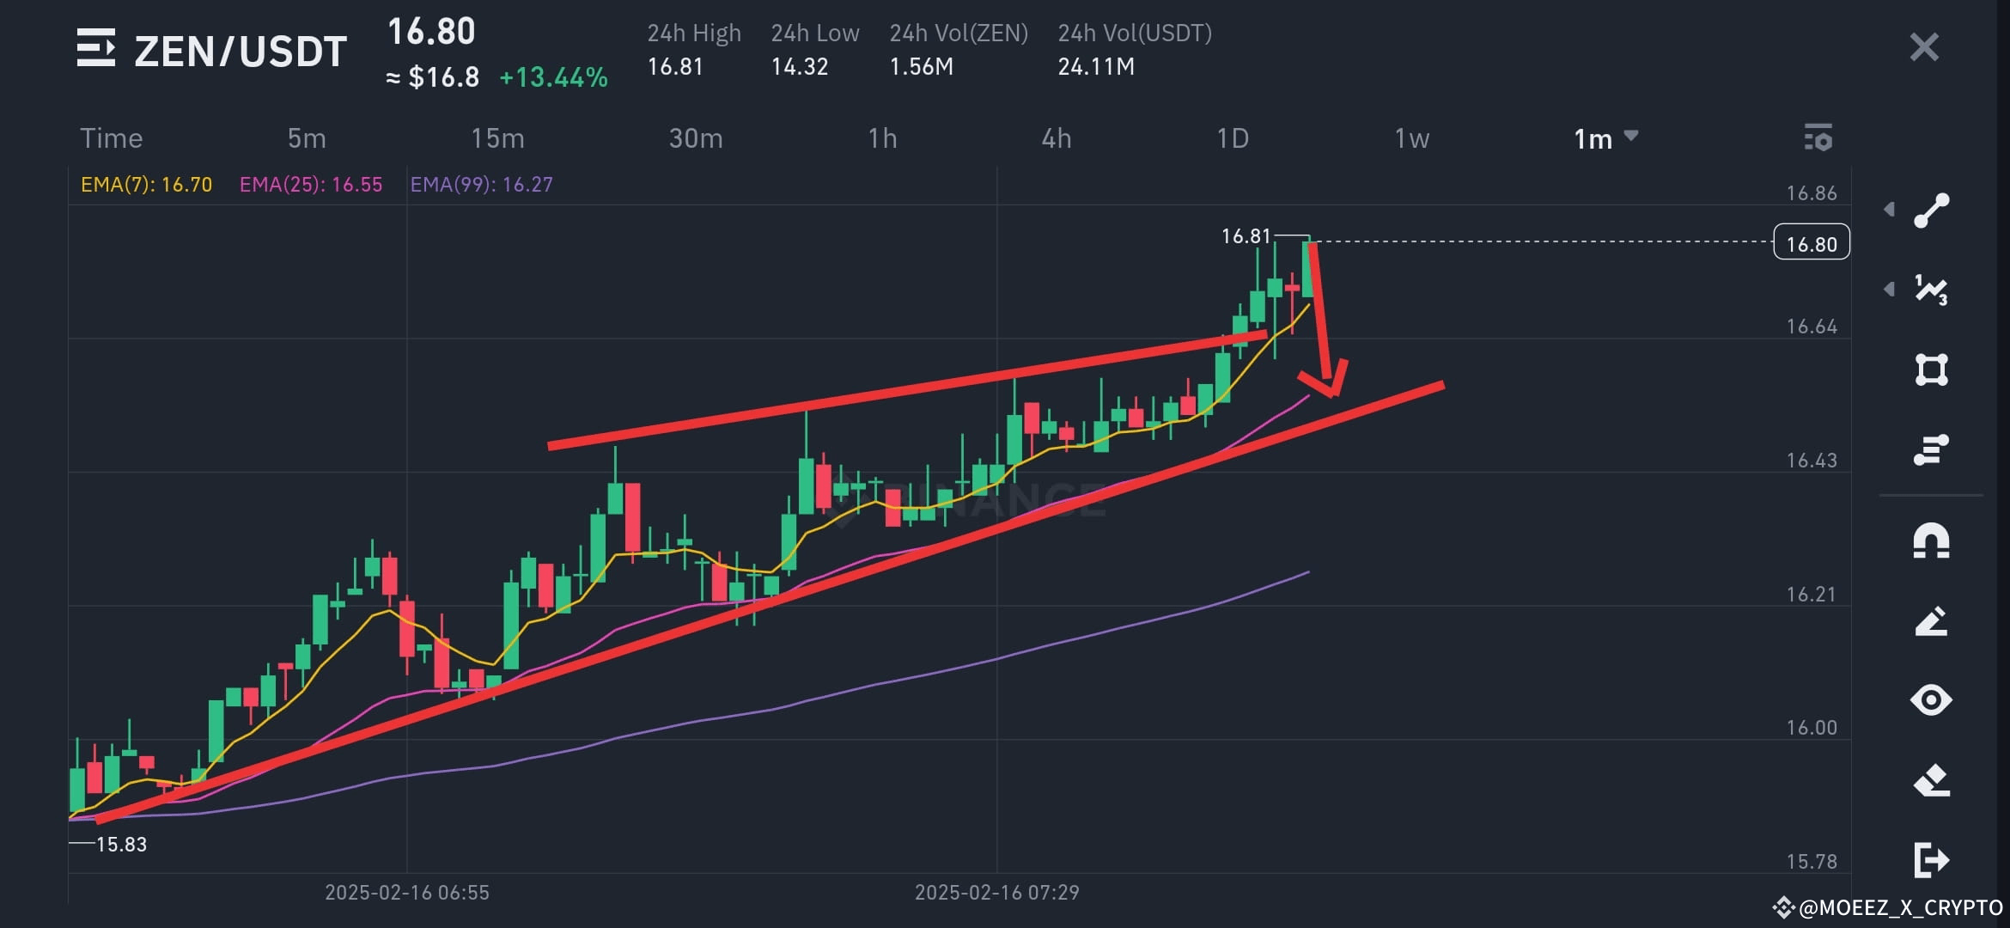Tap the 24h Vol(ZEN) value 1.56M
The image size is (2010, 928).
[x=921, y=66]
